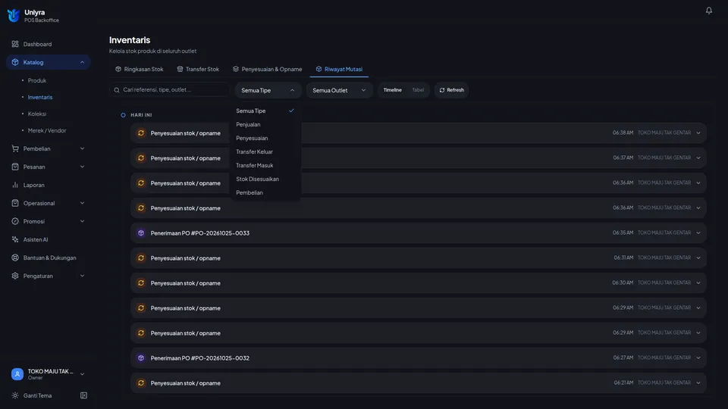The width and height of the screenshot is (728, 409).
Task: Collapse sidebar using panel icon near Ganti Tema
Action: (x=83, y=395)
